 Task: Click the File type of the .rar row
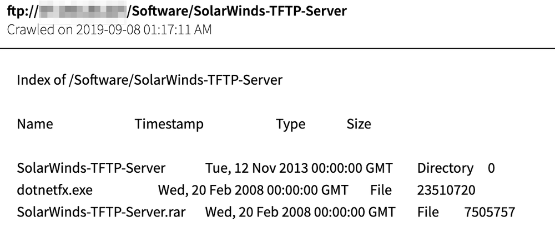point(428,212)
